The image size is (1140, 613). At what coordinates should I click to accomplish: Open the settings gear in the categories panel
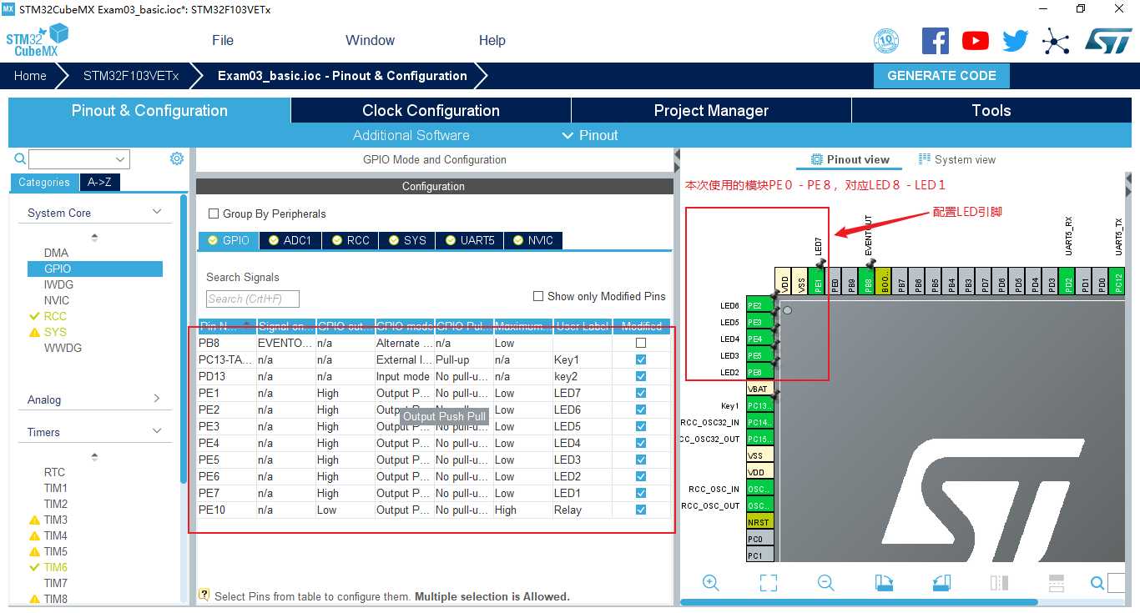point(177,158)
